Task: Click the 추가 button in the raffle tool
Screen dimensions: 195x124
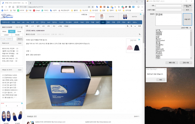Action: [187, 10]
